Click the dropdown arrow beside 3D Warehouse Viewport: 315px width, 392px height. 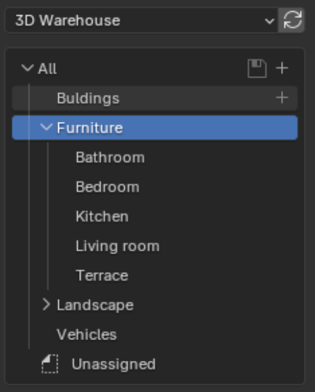[270, 21]
